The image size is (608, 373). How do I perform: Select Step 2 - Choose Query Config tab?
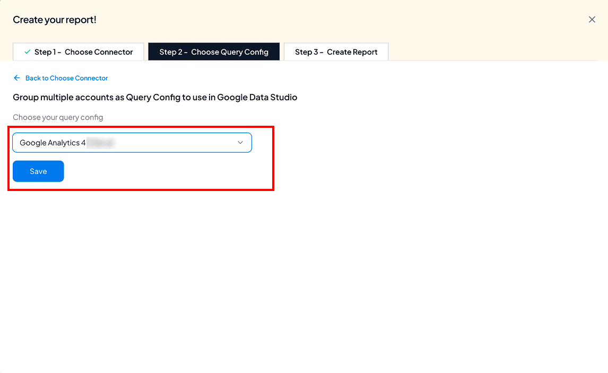(214, 52)
